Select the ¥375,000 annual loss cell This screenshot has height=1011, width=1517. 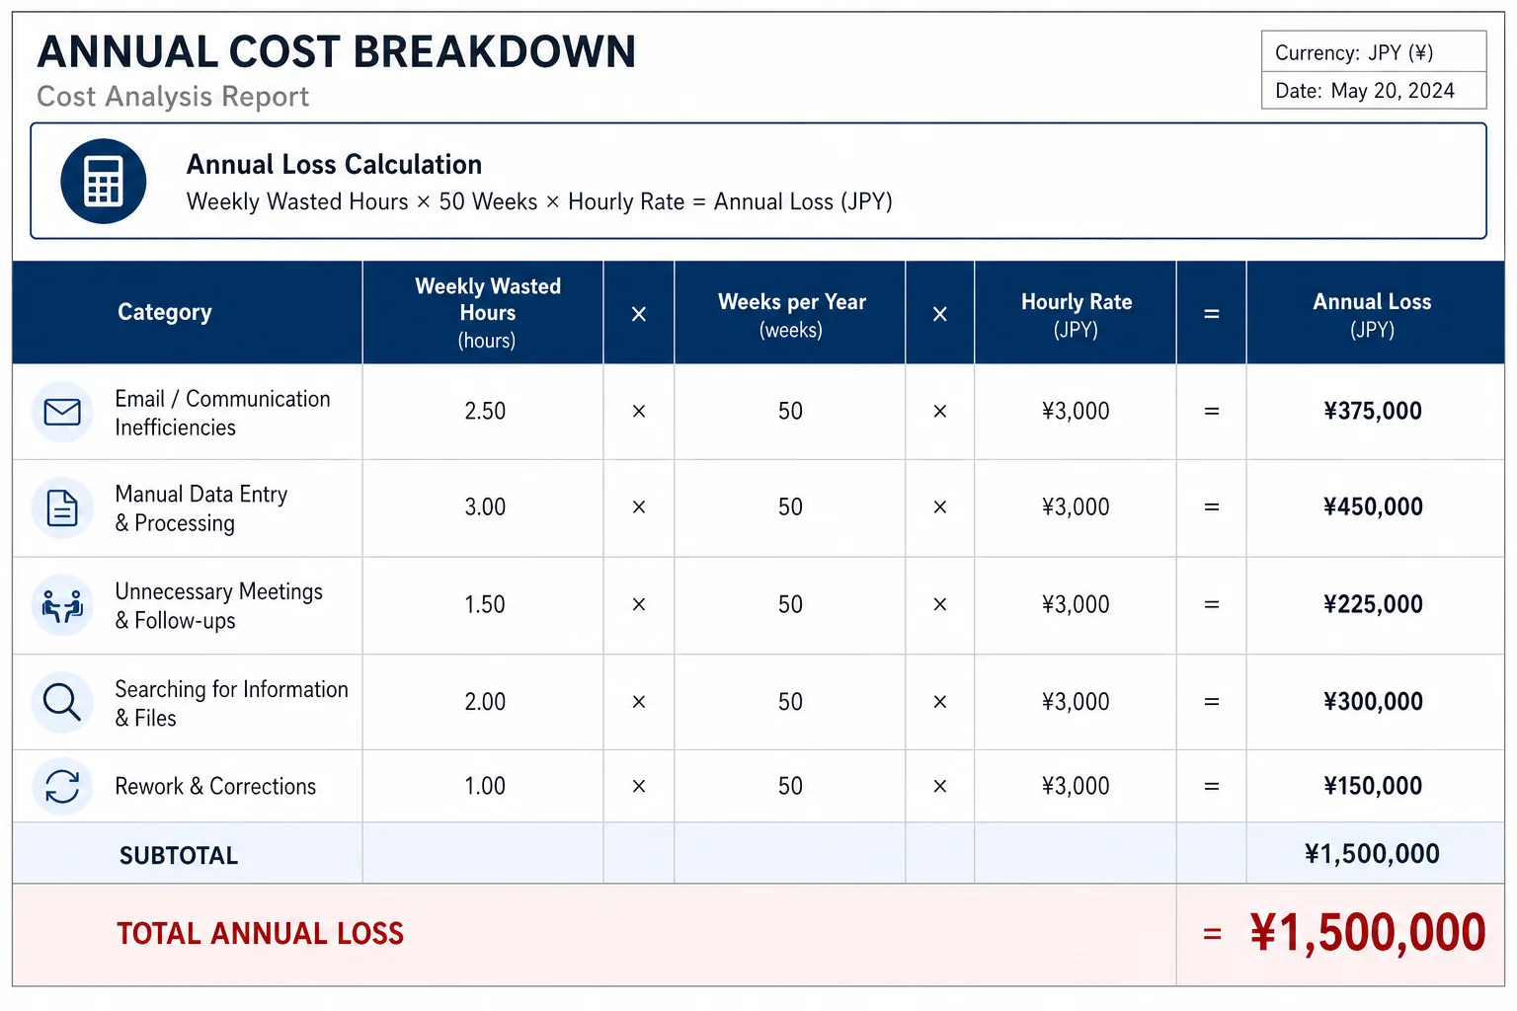pyautogui.click(x=1373, y=411)
